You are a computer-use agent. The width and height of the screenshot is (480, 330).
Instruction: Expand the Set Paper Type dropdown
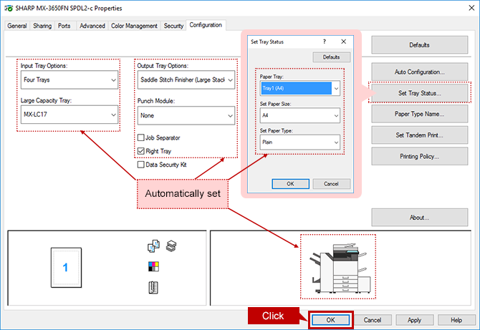pyautogui.click(x=300, y=142)
